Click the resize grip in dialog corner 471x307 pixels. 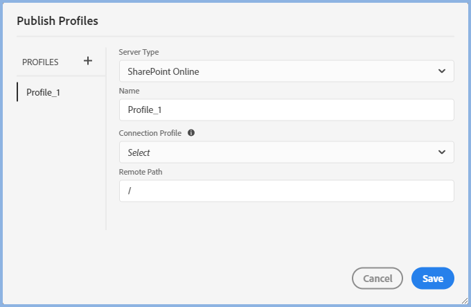point(463,300)
